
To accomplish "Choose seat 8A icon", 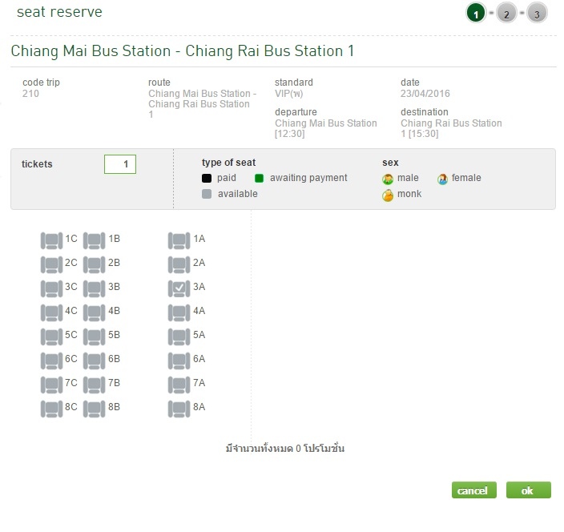I will (179, 408).
